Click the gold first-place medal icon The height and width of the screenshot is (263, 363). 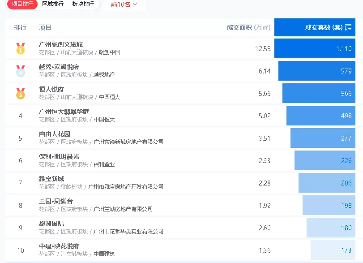(21, 48)
